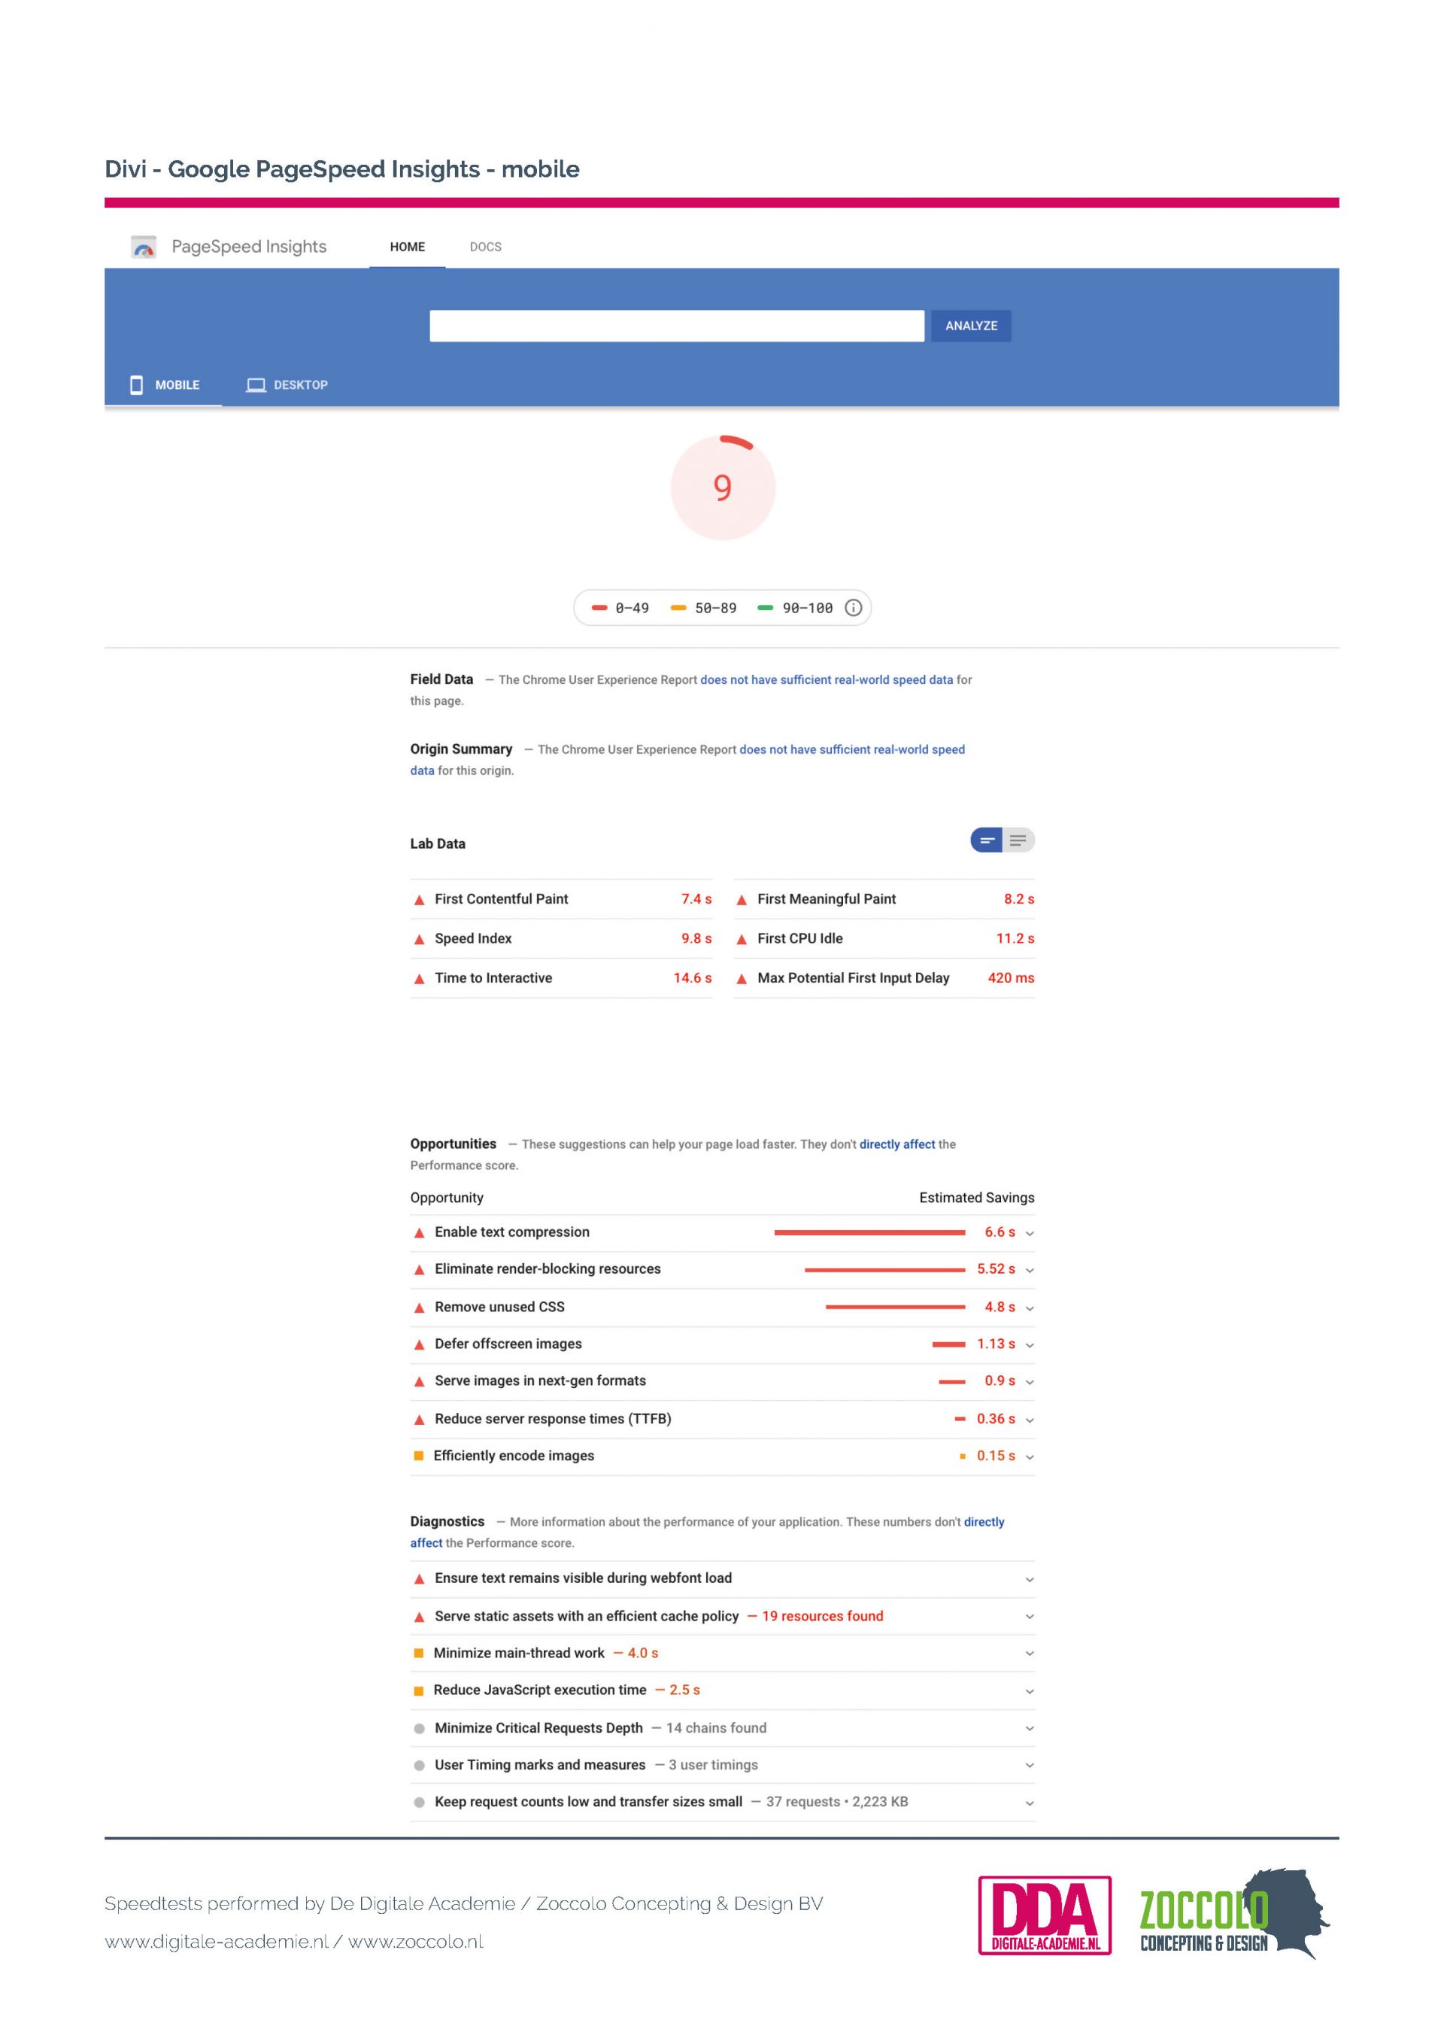This screenshot has height=2026, width=1444.
Task: Click grey circle beside Keep request counts low
Action: coord(419,1802)
